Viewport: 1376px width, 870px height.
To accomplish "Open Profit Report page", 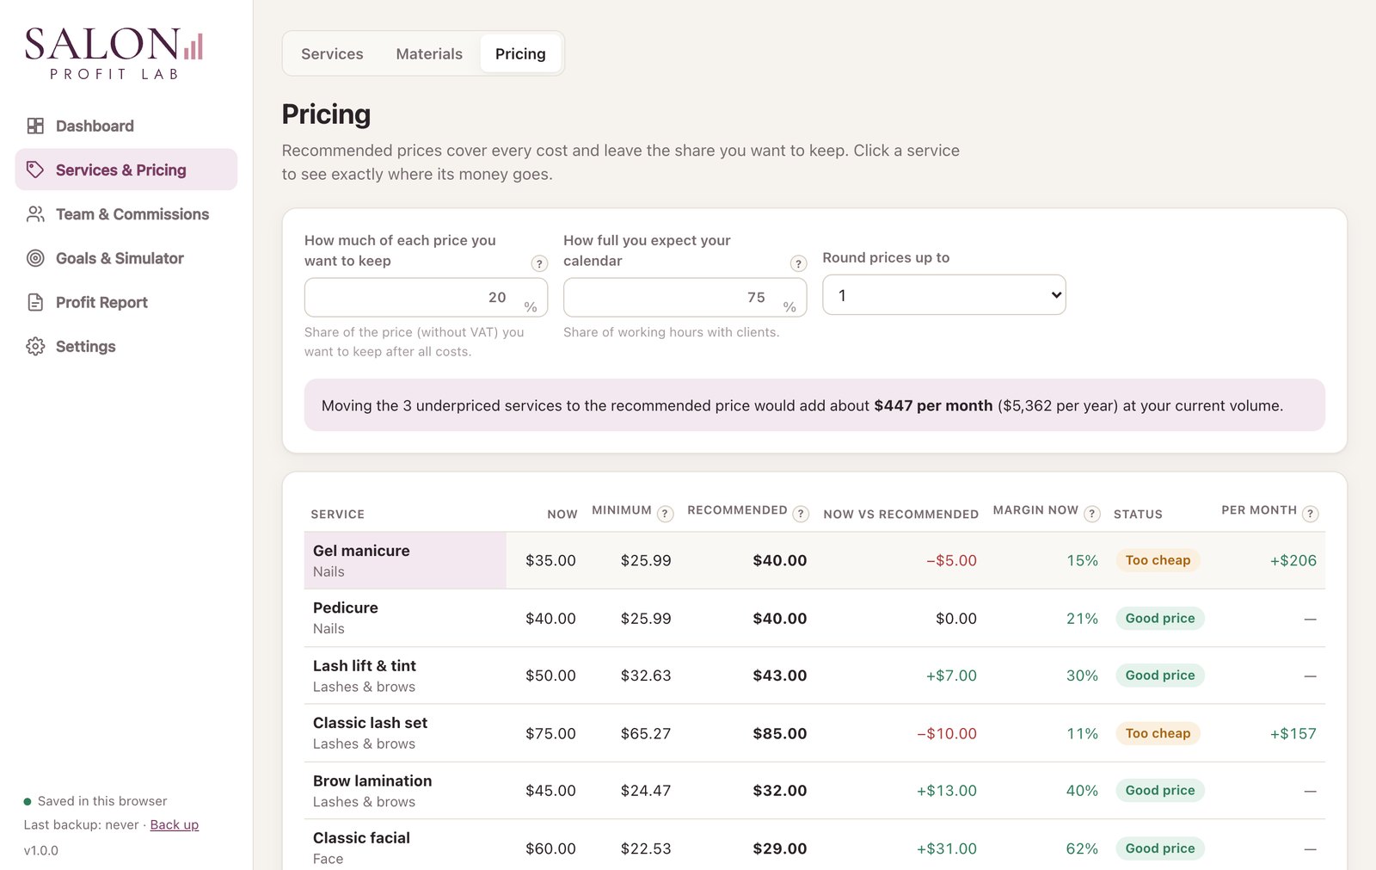I will (x=126, y=302).
